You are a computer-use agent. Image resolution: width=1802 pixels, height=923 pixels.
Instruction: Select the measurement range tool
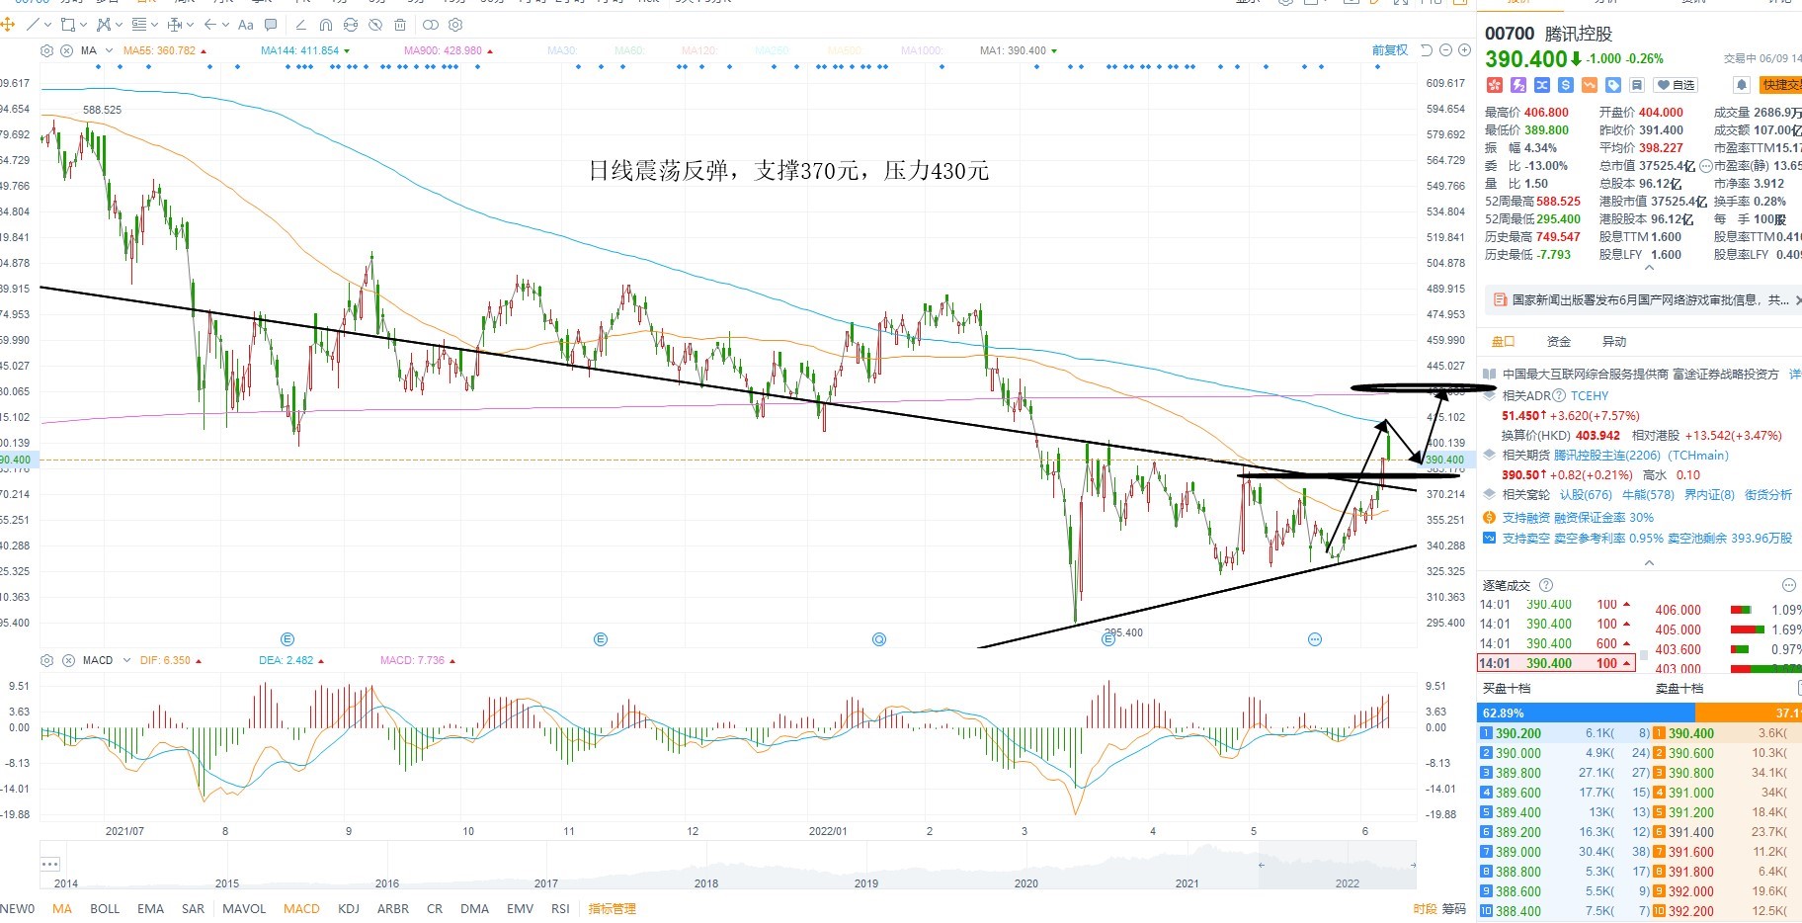[174, 24]
